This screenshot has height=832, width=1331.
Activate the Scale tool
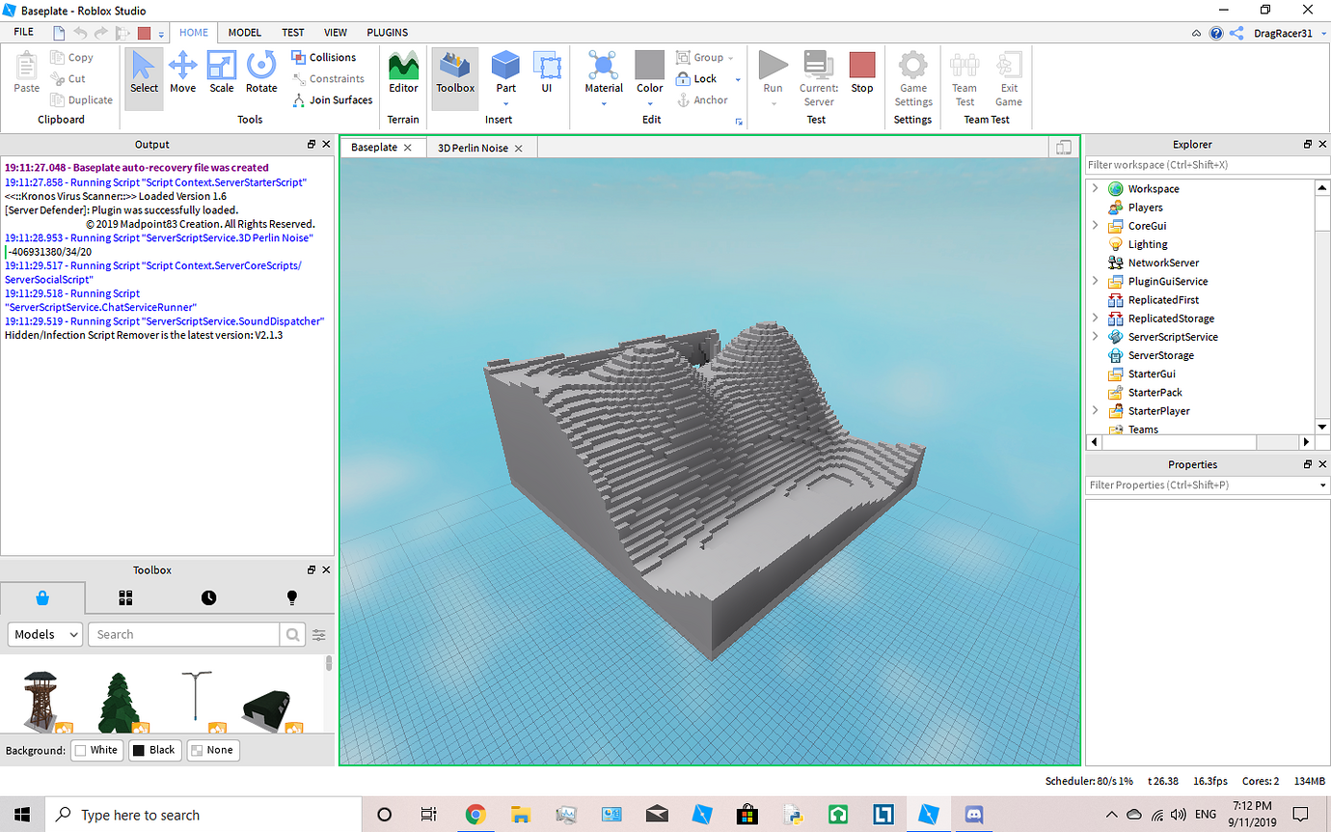(x=222, y=73)
